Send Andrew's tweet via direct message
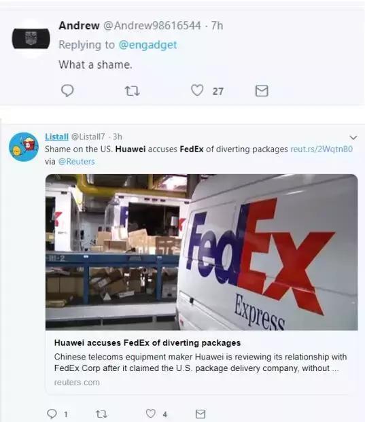 262,90
